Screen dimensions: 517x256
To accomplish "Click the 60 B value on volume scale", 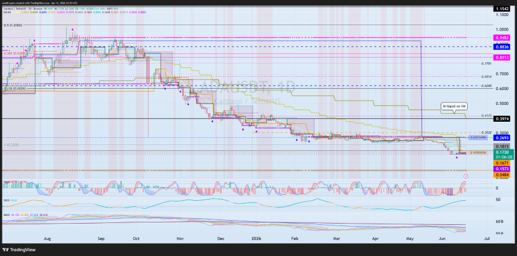I will (x=500, y=222).
